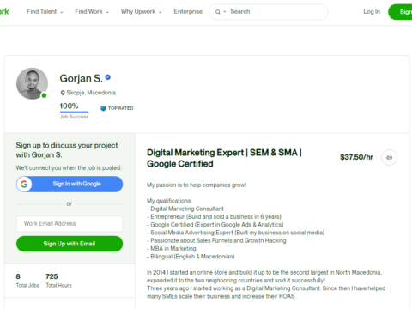Image resolution: width=412 pixels, height=309 pixels.
Task: Click 'My passion is to help companies grow!'
Action: point(197,185)
